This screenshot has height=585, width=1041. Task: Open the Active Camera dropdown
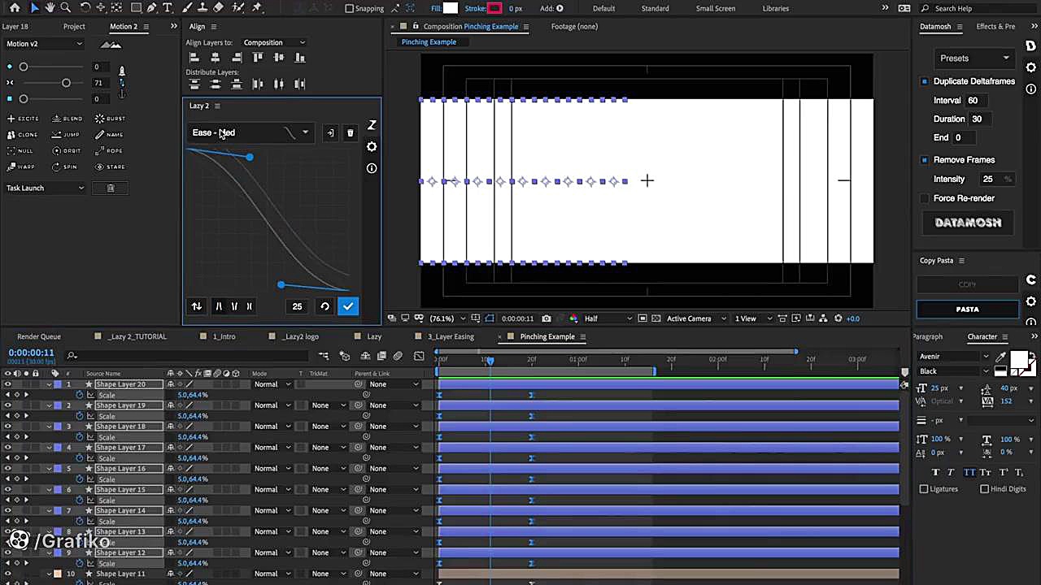click(695, 318)
